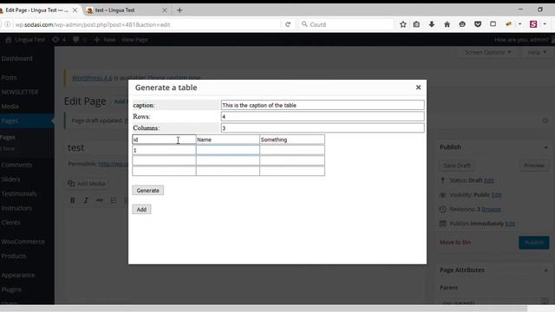Viewport: 555px width, 312px height.
Task: Toggle bold in the editor toolbar
Action: 73,200
